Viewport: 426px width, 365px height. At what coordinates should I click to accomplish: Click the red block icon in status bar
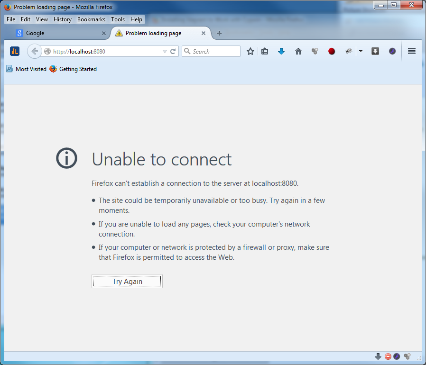click(x=388, y=356)
